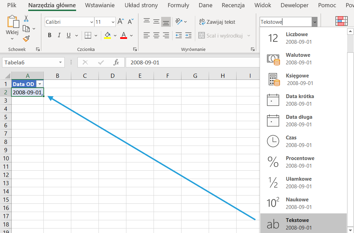Click the Cut scissors icon
This screenshot has width=354, height=233.
26,19
